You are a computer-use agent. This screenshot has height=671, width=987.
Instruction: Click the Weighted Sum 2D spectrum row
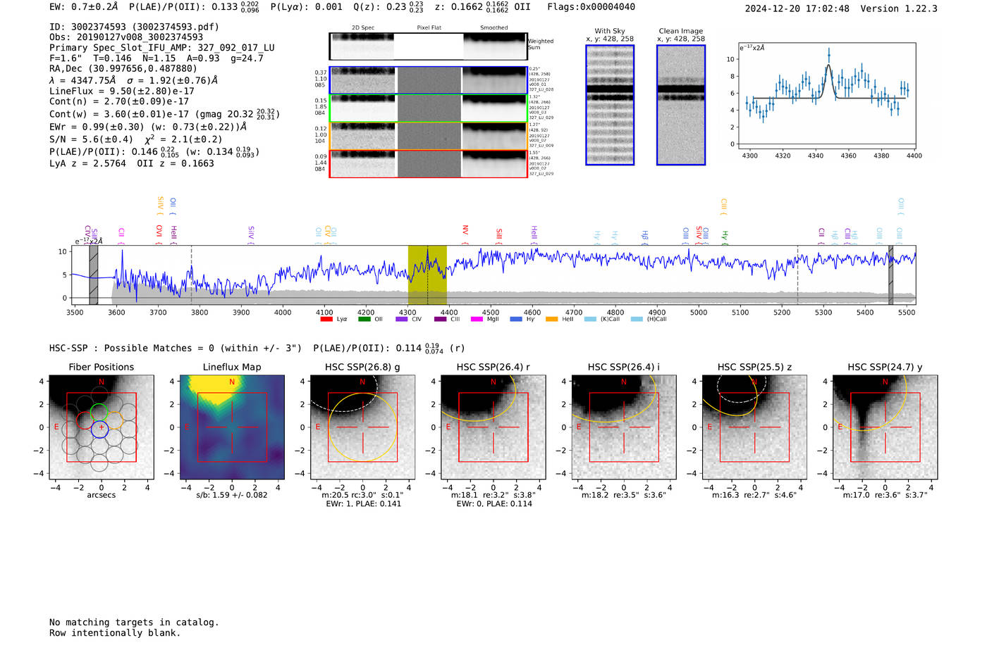coord(428,46)
